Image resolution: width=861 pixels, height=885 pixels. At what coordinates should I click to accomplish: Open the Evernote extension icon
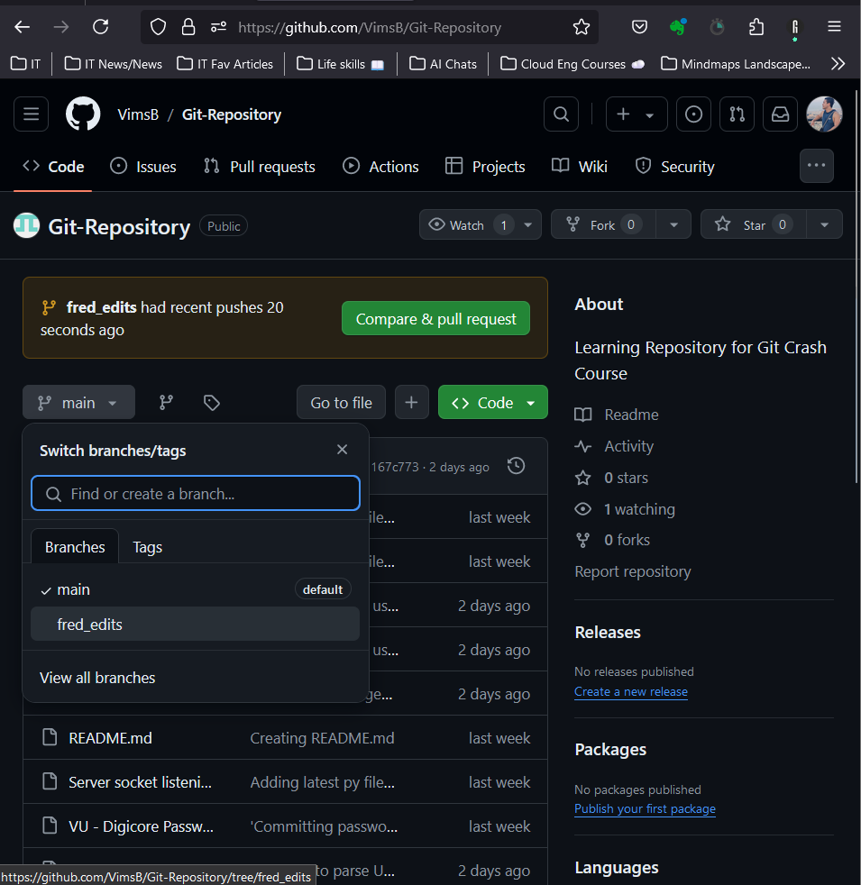(677, 26)
